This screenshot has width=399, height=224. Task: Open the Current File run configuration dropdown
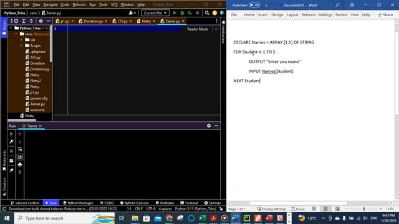click(155, 13)
